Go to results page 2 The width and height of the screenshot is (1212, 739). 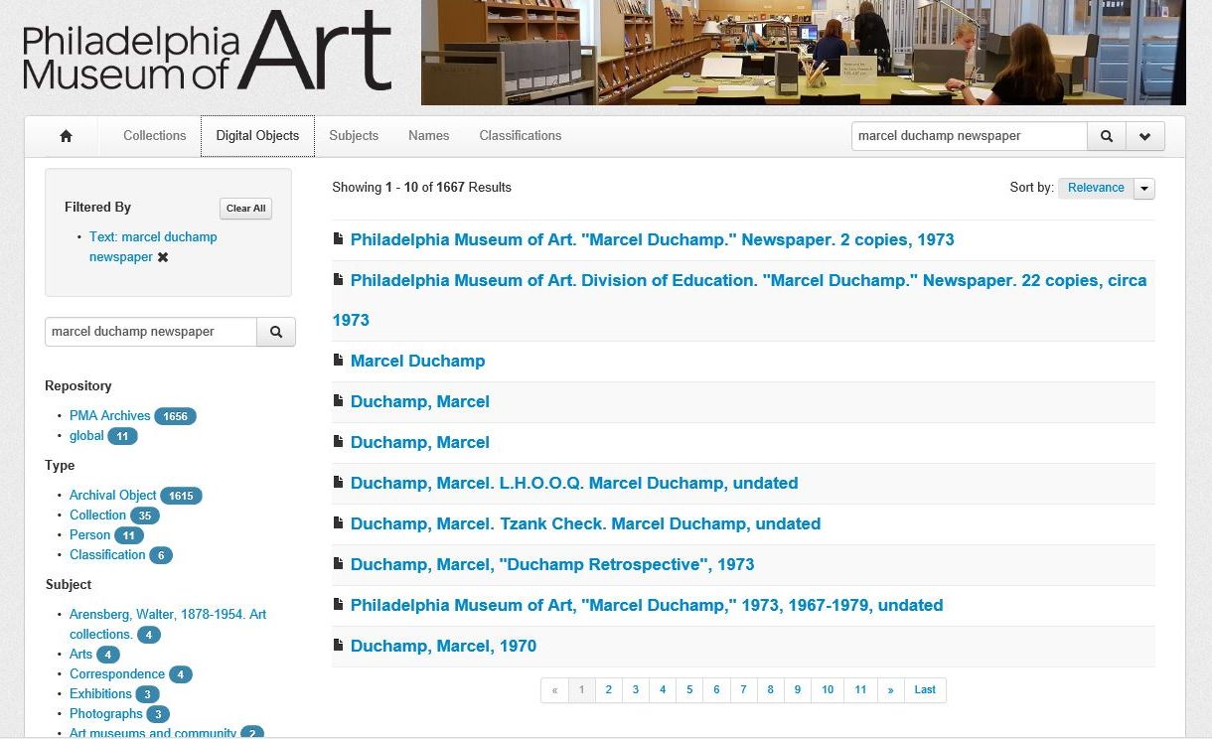point(608,690)
